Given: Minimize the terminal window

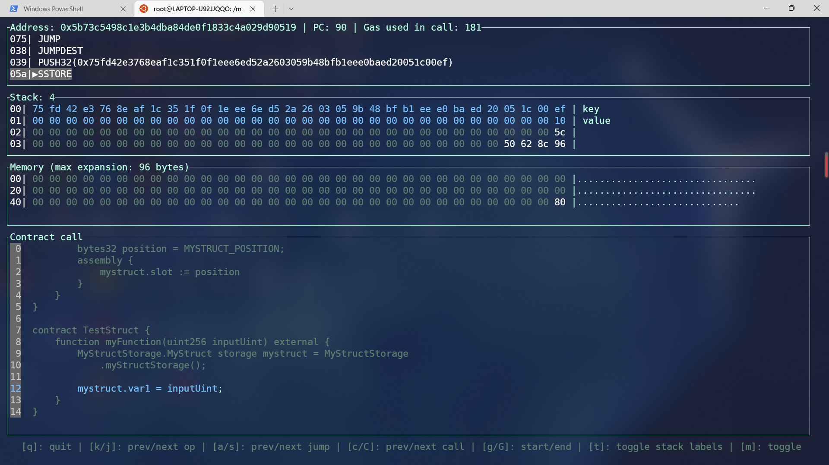Looking at the screenshot, I should tap(766, 8).
